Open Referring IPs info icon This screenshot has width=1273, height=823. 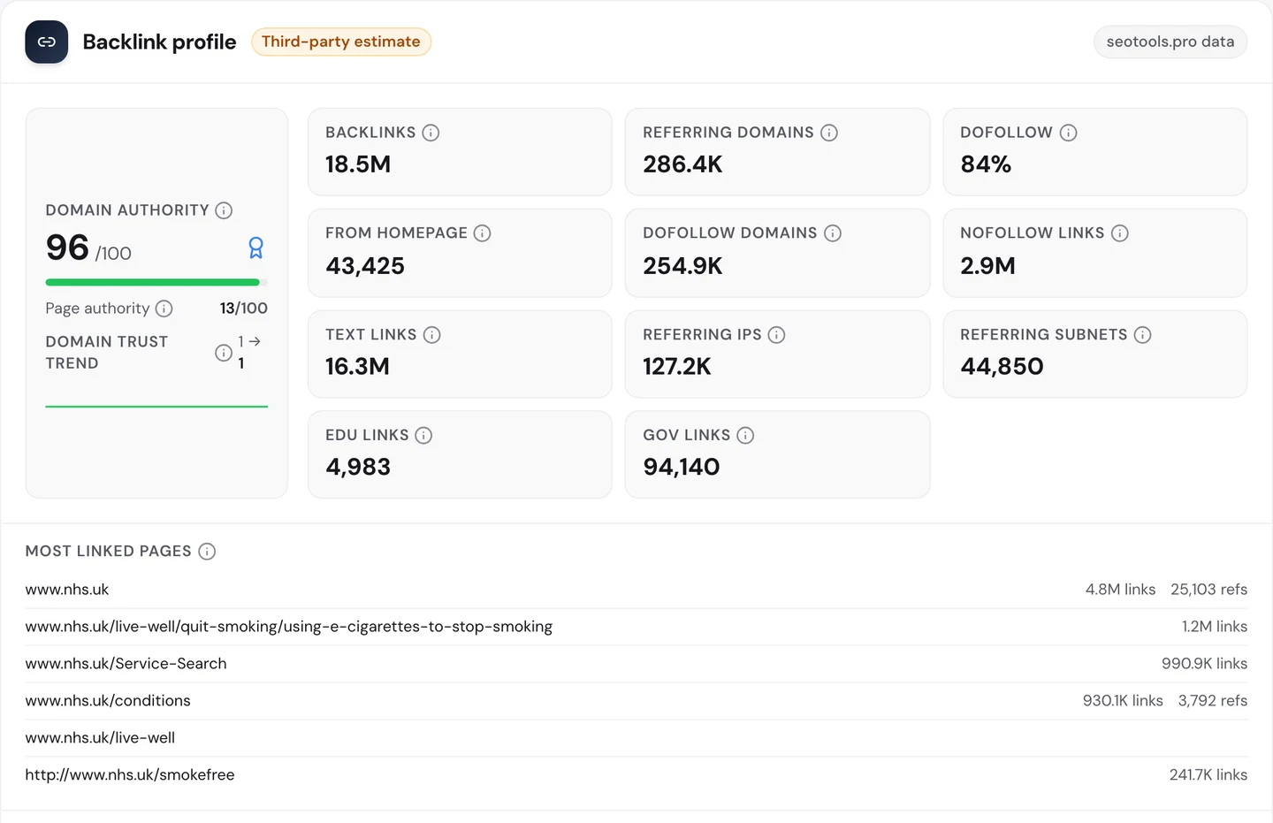click(777, 335)
